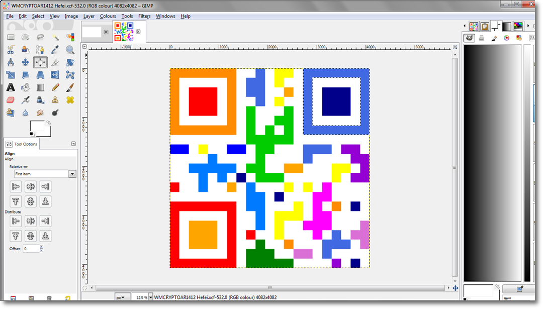Select the Cage Transform tool
Image resolution: width=543 pixels, height=309 pixels.
[70, 75]
